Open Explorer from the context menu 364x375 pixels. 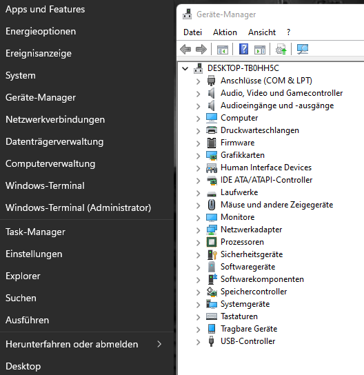87,276
